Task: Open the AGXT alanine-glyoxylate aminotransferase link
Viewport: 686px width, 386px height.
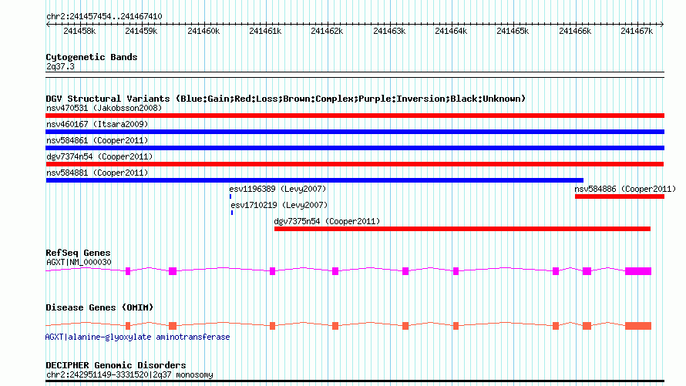Action: coord(137,337)
